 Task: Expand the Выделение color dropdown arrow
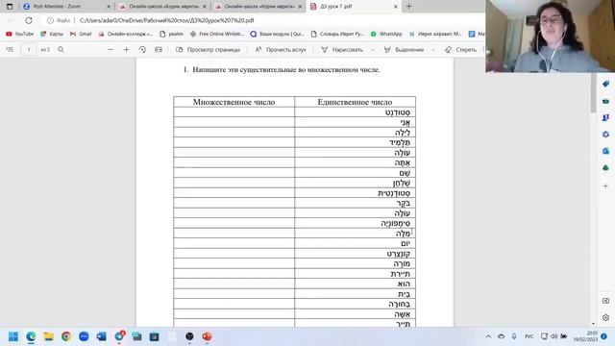click(x=433, y=50)
